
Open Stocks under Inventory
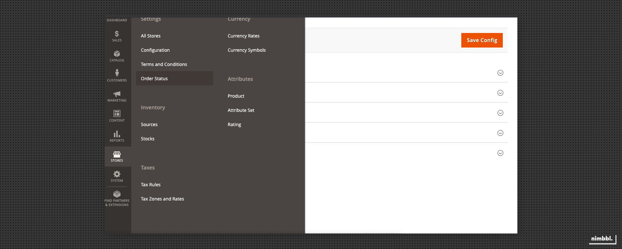coord(147,139)
